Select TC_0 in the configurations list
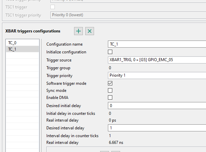206x152 pixels. pos(12,43)
